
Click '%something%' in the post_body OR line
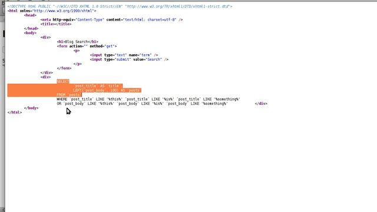[x=214, y=104]
